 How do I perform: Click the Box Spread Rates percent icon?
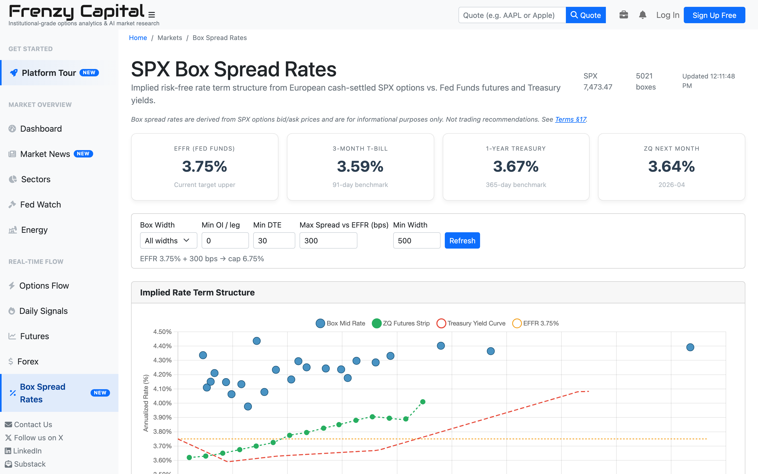point(13,393)
